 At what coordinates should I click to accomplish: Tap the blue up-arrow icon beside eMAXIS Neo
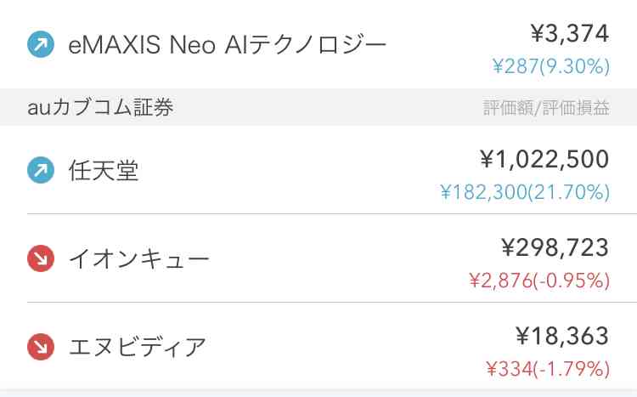tap(41, 44)
